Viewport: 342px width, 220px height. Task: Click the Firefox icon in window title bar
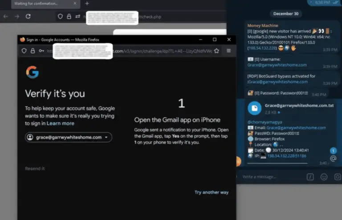pos(22,40)
